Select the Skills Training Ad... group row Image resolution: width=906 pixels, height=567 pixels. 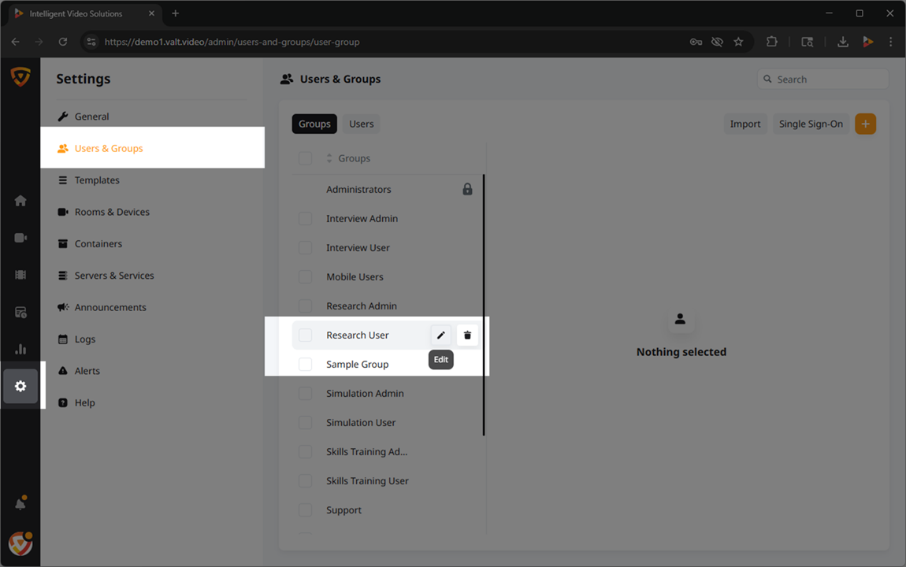tap(387, 451)
